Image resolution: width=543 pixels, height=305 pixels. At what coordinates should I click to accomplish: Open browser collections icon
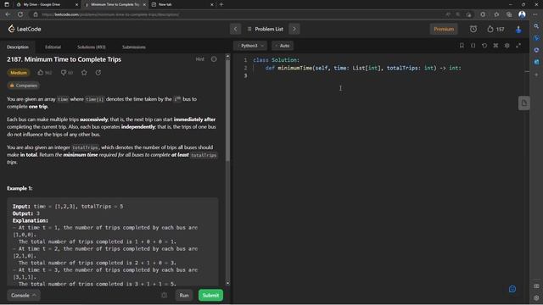[509, 14]
